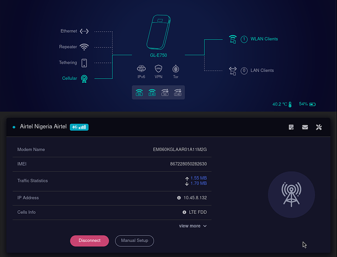The height and width of the screenshot is (257, 337).
Task: Open Manual Setup
Action: [x=134, y=241]
